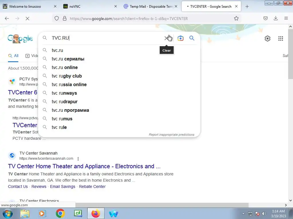The height and width of the screenshot is (219, 293).
Task: Choose the 'tvc russia online' suggestion
Action: pyautogui.click(x=119, y=84)
